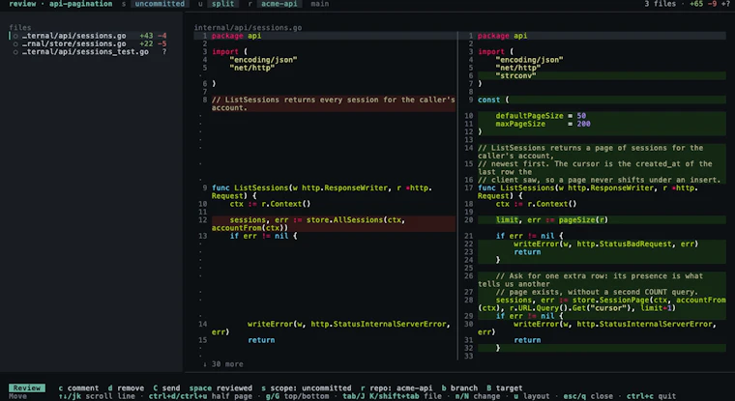Click comment 'Ask for one extra row'
735x401 pixels.
[x=602, y=279]
